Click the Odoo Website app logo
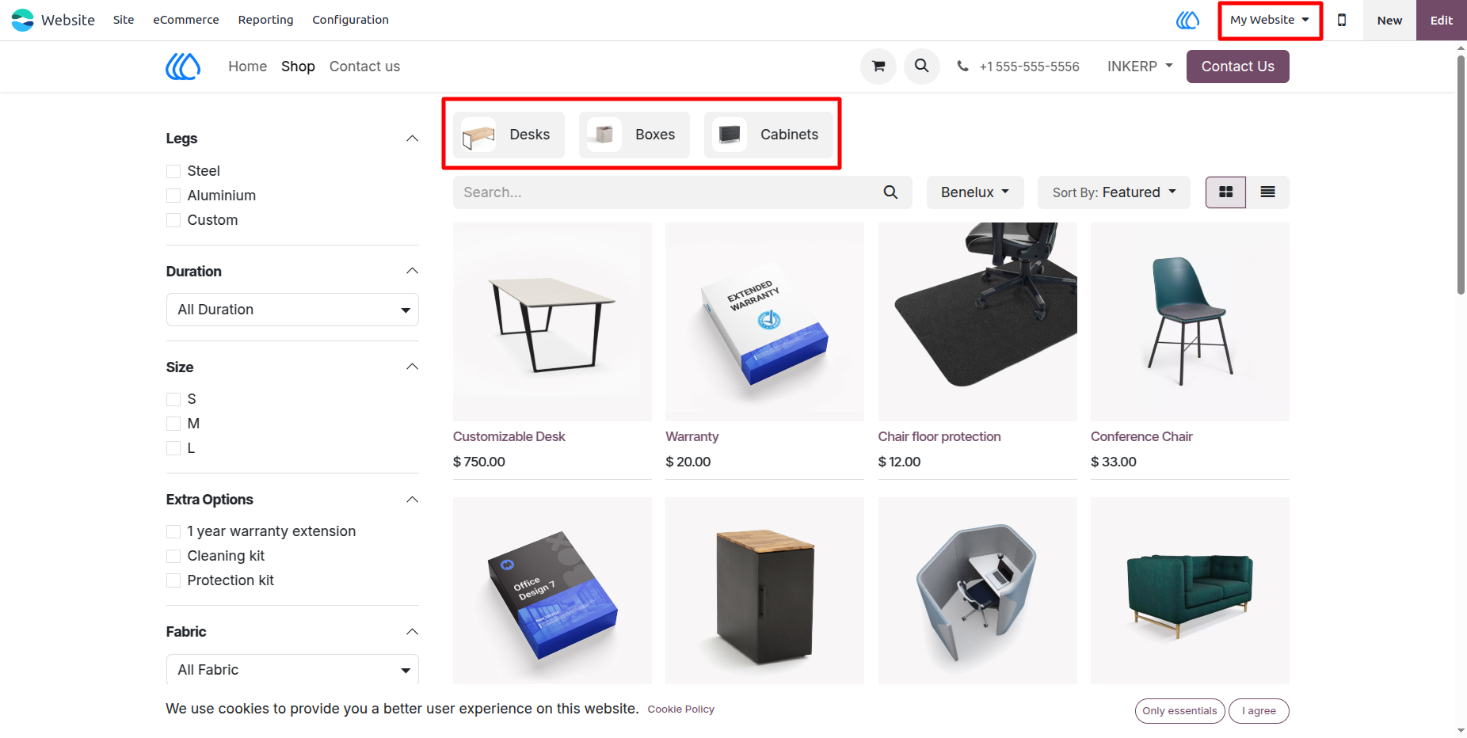This screenshot has width=1467, height=738. pos(22,20)
